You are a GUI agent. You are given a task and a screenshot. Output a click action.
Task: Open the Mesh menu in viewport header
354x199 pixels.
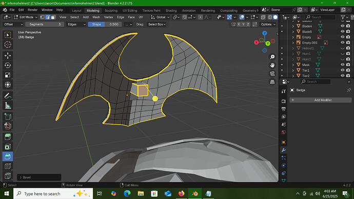tap(96, 17)
